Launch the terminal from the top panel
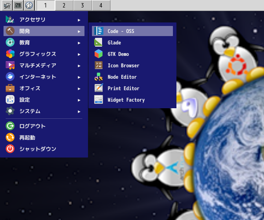This screenshot has width=264, height=220. click(x=18, y=6)
